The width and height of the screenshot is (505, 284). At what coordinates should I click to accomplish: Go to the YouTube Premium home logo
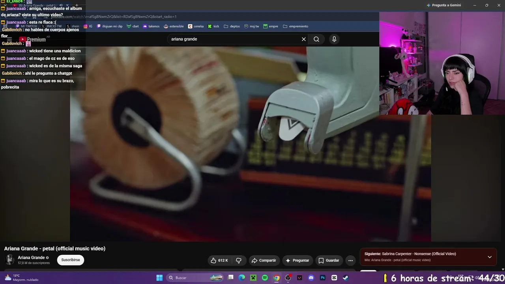point(32,39)
